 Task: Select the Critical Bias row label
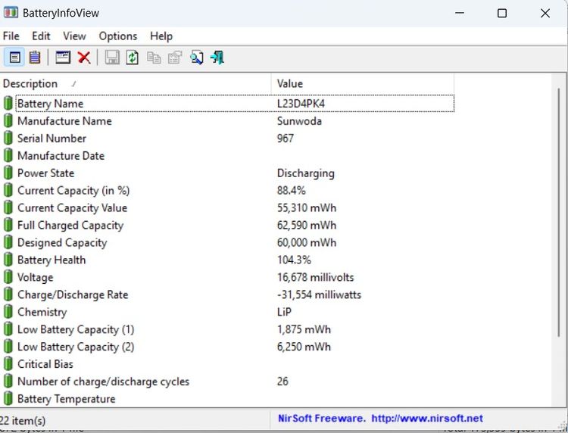pyautogui.click(x=45, y=364)
